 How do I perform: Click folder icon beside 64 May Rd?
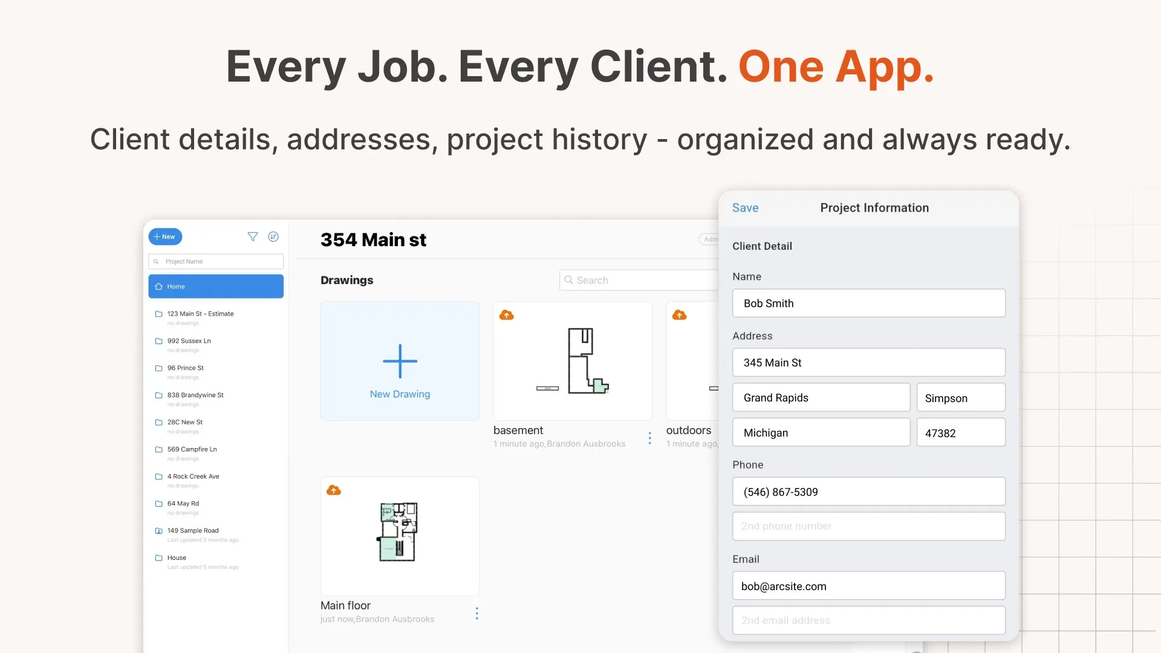point(159,504)
